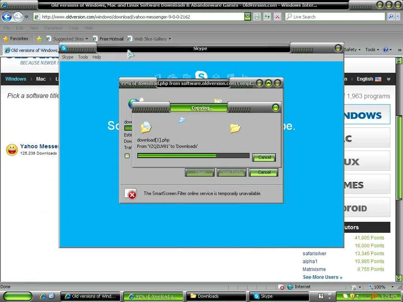
Task: Open the Tools command bar dropdown
Action: (x=372, y=50)
